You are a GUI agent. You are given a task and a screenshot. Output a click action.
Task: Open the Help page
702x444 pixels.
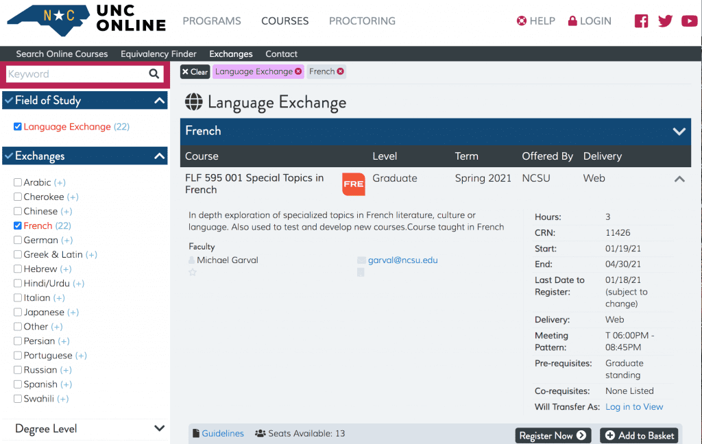click(536, 21)
